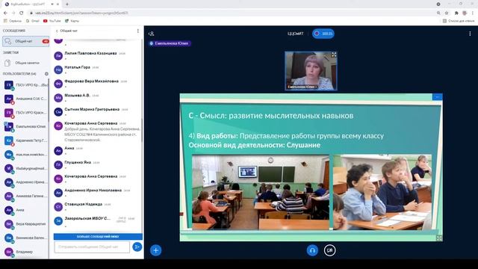This screenshot has height=269, width=478.
Task: Open webcam name dropdown Емельянова Юлия
Action: [x=302, y=87]
